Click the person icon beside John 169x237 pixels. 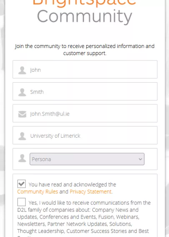[22, 70]
